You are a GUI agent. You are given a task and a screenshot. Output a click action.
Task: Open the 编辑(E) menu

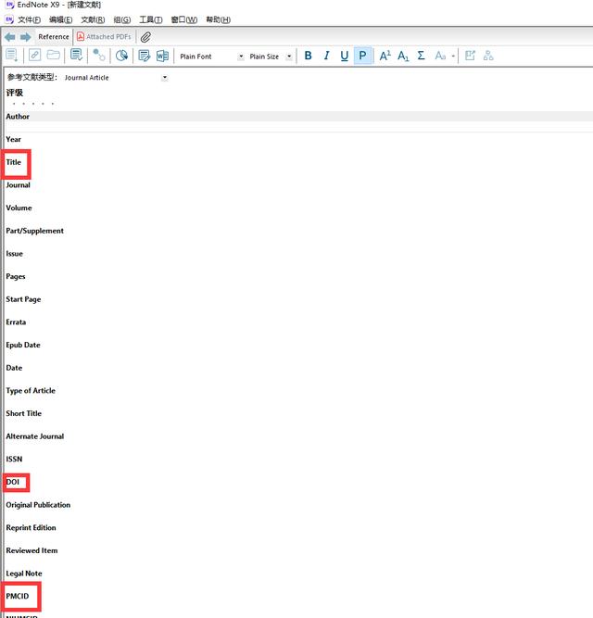[x=60, y=19]
